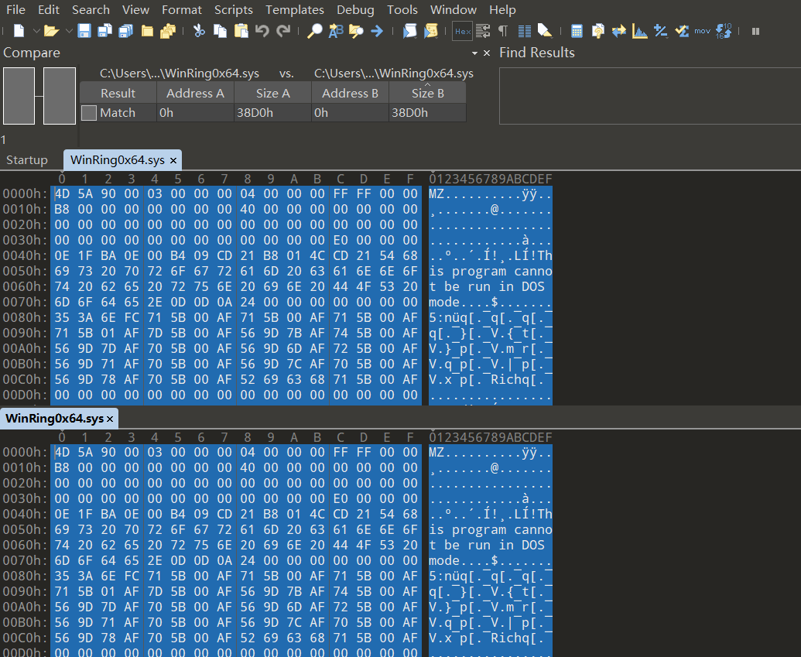
Task: Click the Replace text icon
Action: coord(336,31)
